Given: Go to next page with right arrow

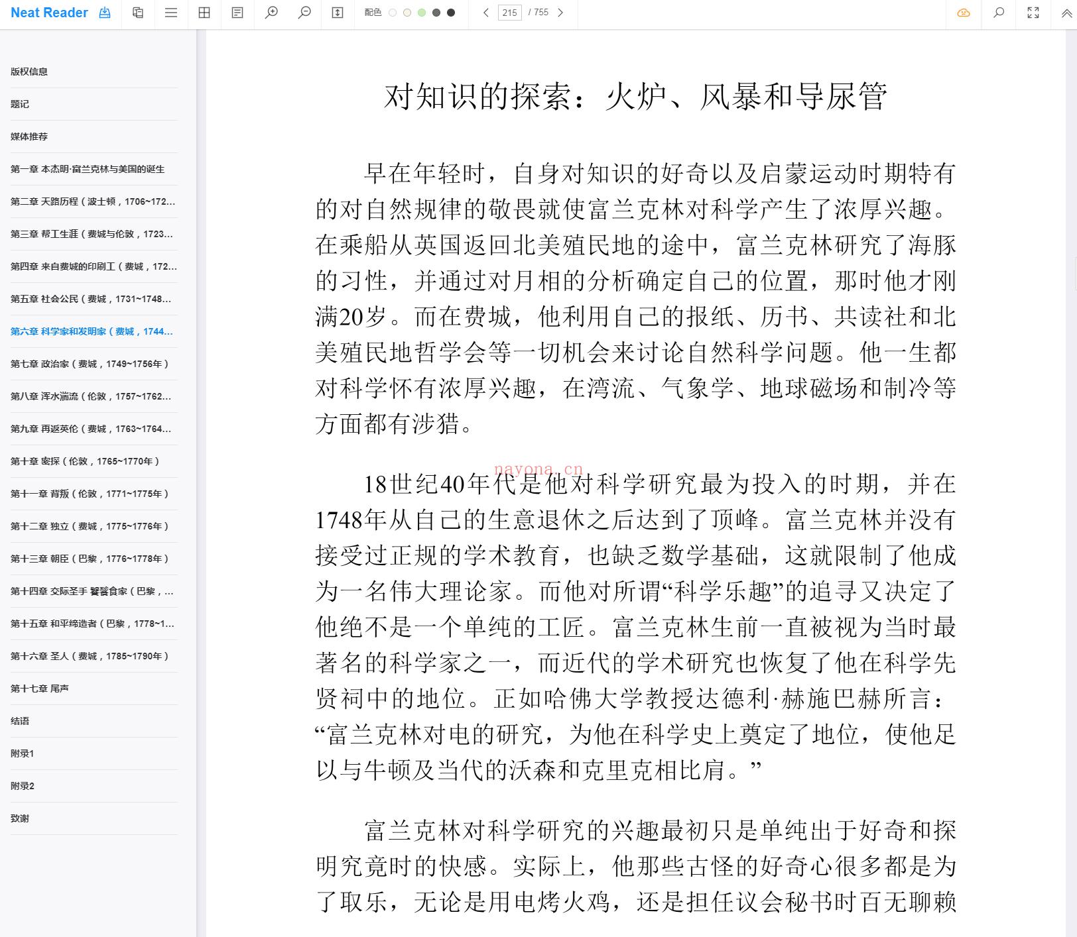Looking at the screenshot, I should click(x=560, y=13).
